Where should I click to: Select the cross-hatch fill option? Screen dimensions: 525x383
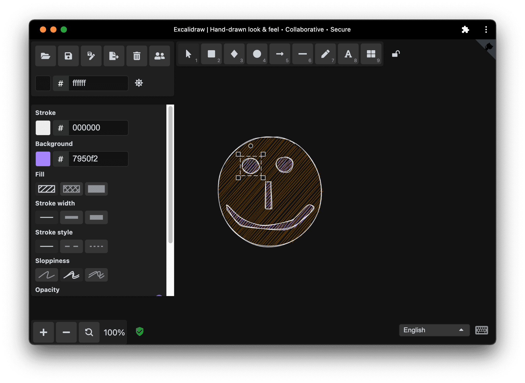(x=71, y=189)
